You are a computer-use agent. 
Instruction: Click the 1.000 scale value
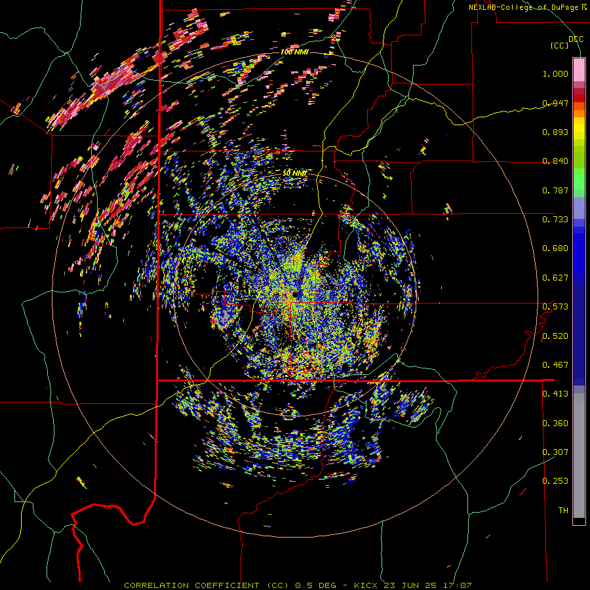[555, 73]
